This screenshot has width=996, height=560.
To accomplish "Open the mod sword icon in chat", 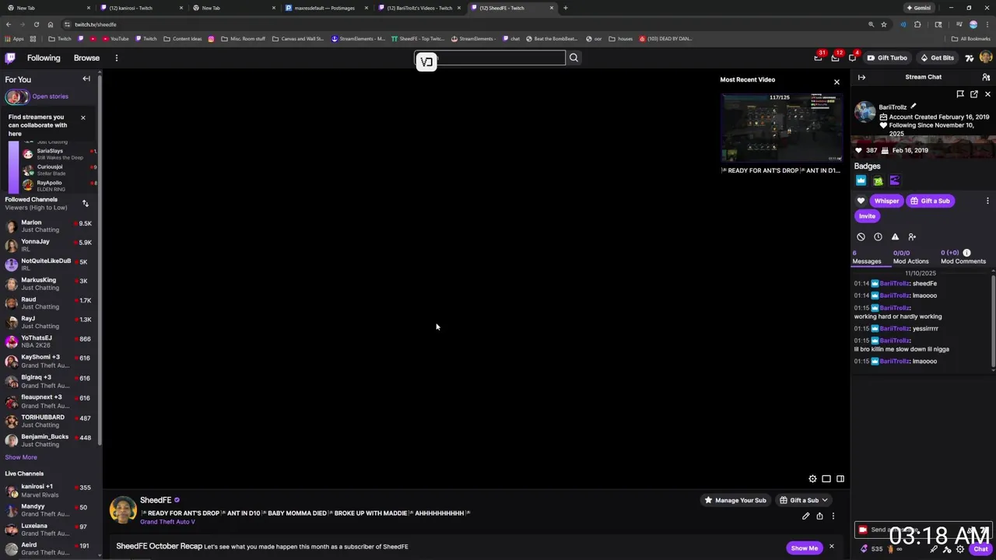I will point(934,549).
